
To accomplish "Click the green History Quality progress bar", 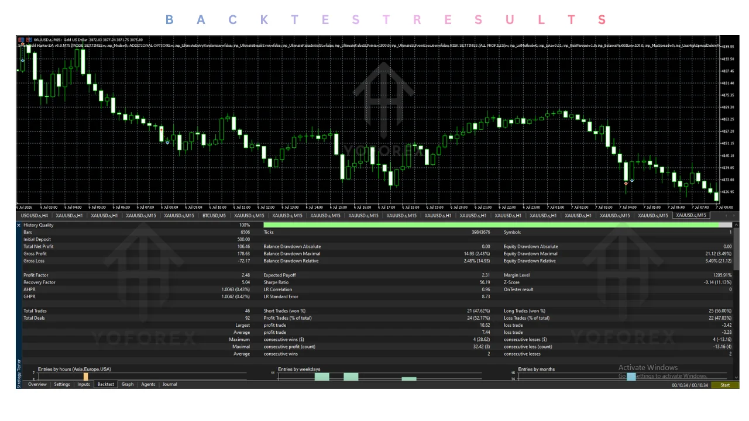I will point(497,225).
